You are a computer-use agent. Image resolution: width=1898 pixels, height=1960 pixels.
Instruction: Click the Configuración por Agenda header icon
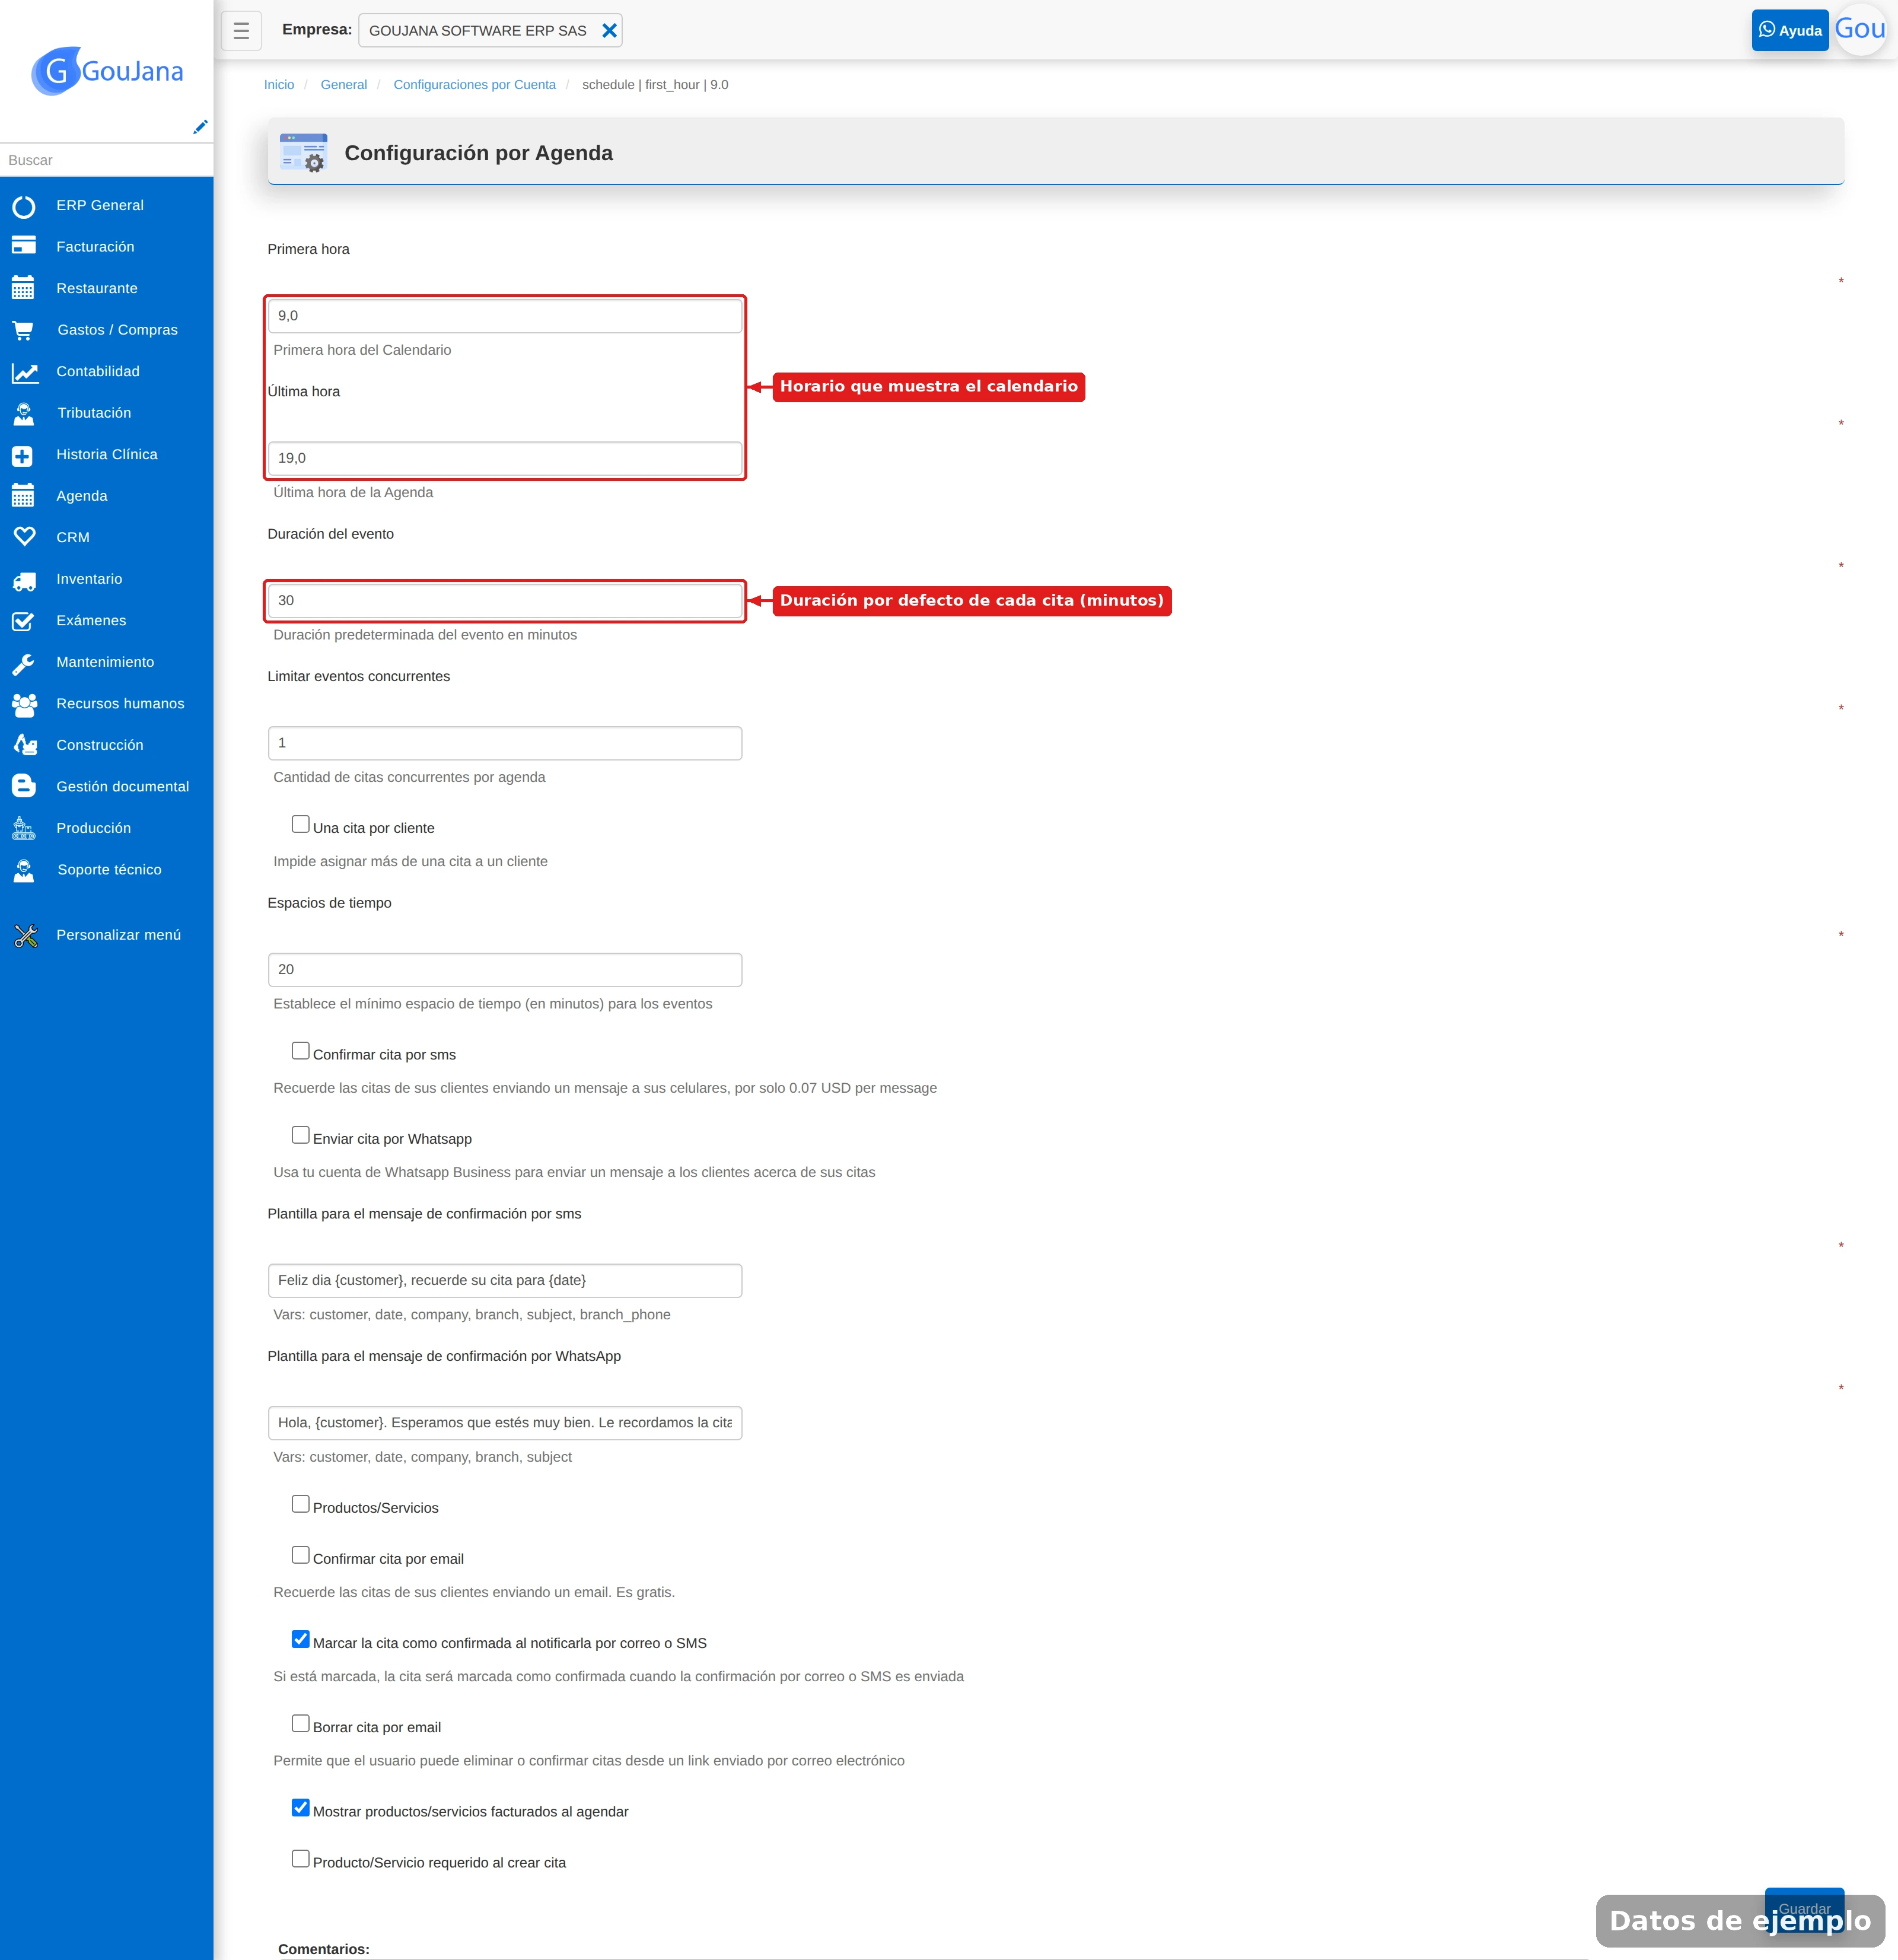[x=303, y=152]
